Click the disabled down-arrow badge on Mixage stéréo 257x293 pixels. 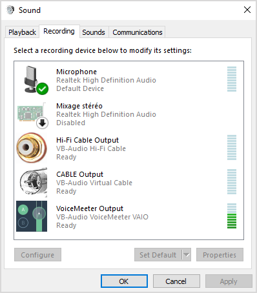[42, 123]
